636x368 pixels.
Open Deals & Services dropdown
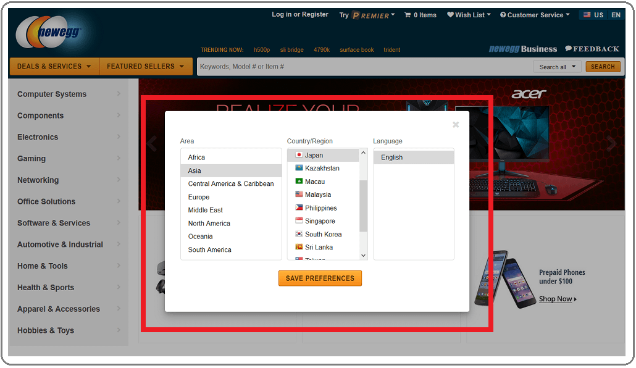coord(54,67)
